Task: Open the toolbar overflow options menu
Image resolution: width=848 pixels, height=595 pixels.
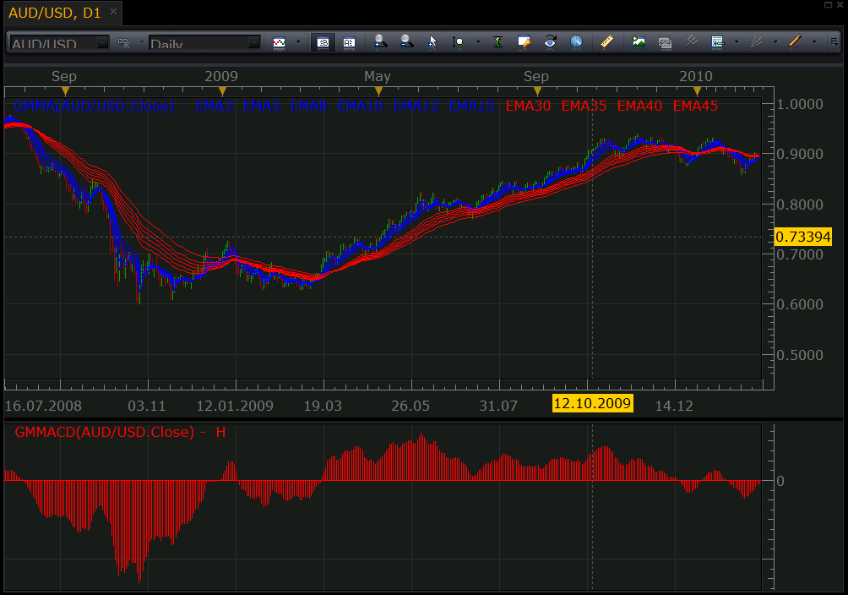Action: tap(834, 41)
